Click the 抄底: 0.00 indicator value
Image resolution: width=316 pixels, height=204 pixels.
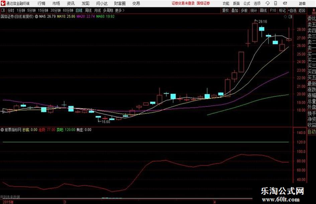(30, 130)
